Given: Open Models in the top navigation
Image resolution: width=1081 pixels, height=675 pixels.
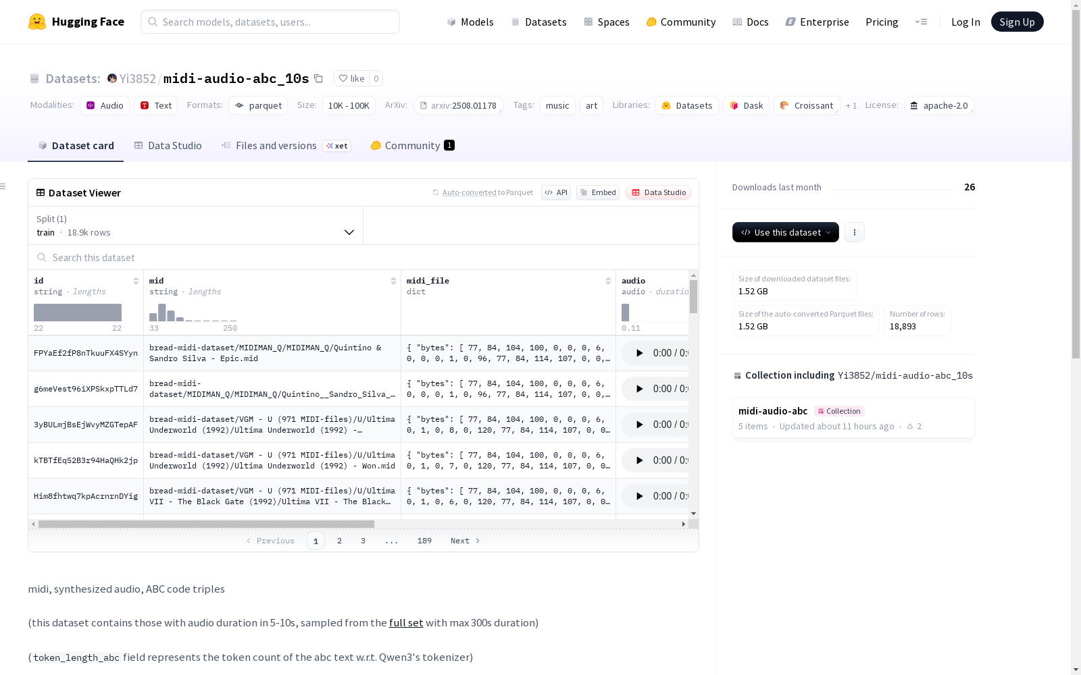Looking at the screenshot, I should pyautogui.click(x=470, y=22).
